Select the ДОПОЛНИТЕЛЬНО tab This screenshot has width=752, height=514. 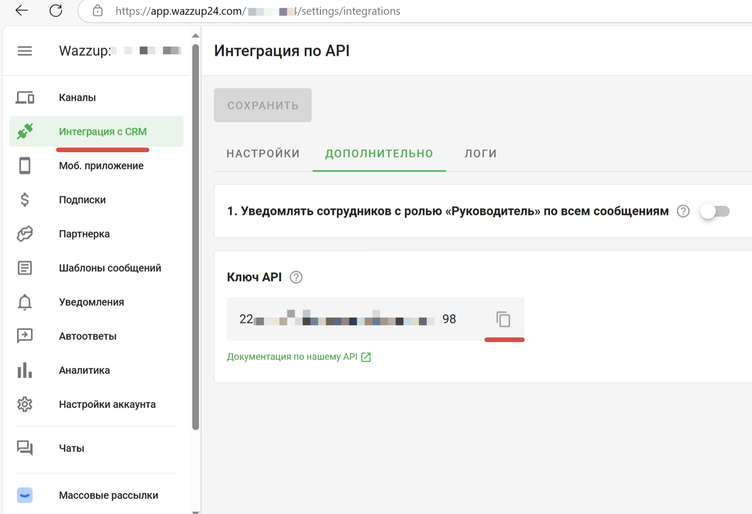point(379,153)
